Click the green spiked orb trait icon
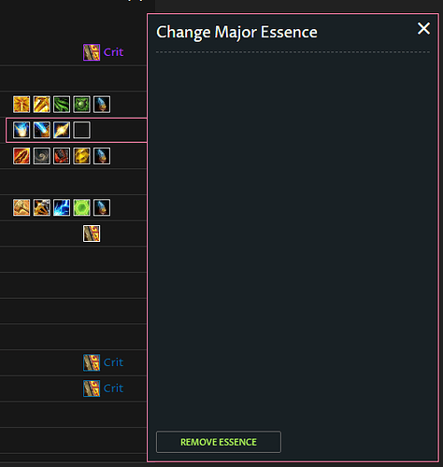The height and width of the screenshot is (467, 443). point(81,105)
